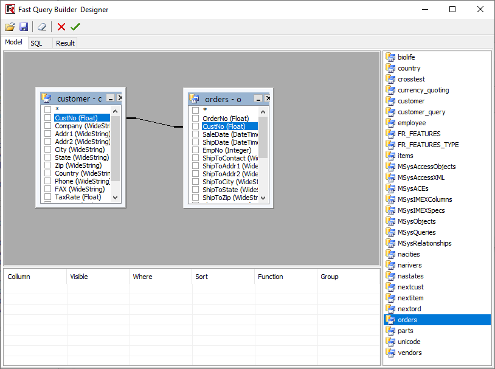Image resolution: width=495 pixels, height=369 pixels.
Task: Open the Result tab
Action: click(65, 43)
